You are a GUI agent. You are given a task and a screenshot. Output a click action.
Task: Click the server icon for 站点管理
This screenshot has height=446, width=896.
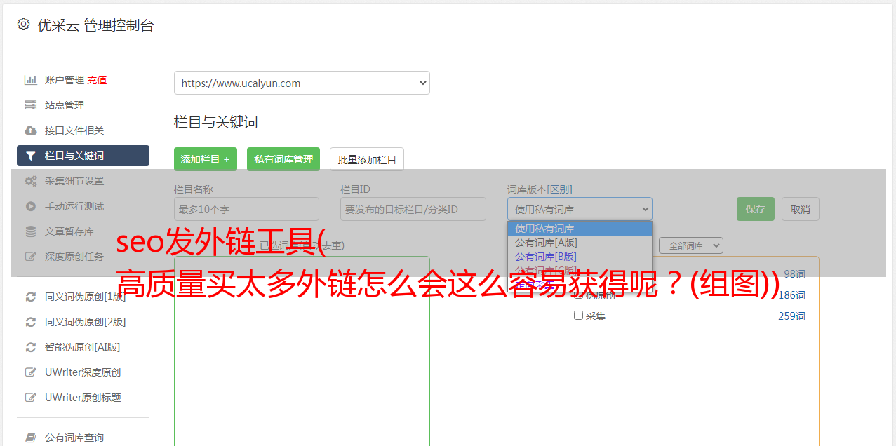30,105
